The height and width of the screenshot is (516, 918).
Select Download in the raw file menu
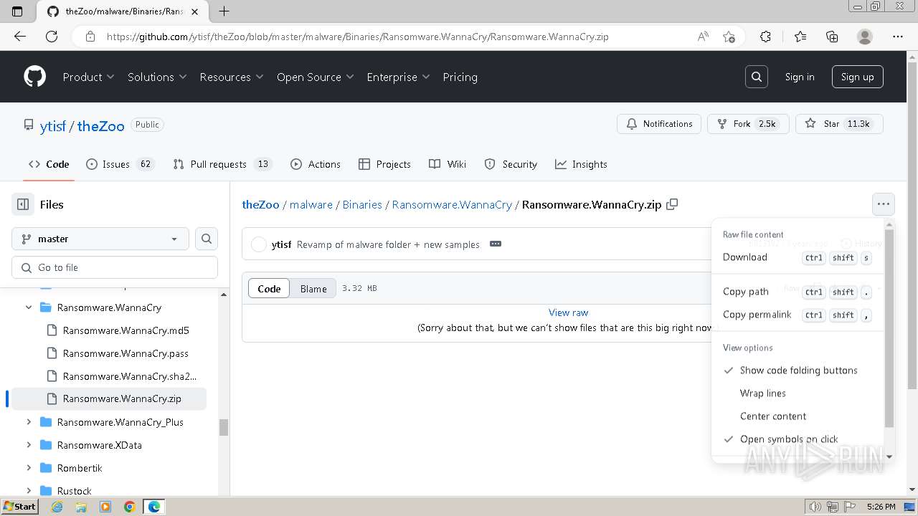point(798,257)
